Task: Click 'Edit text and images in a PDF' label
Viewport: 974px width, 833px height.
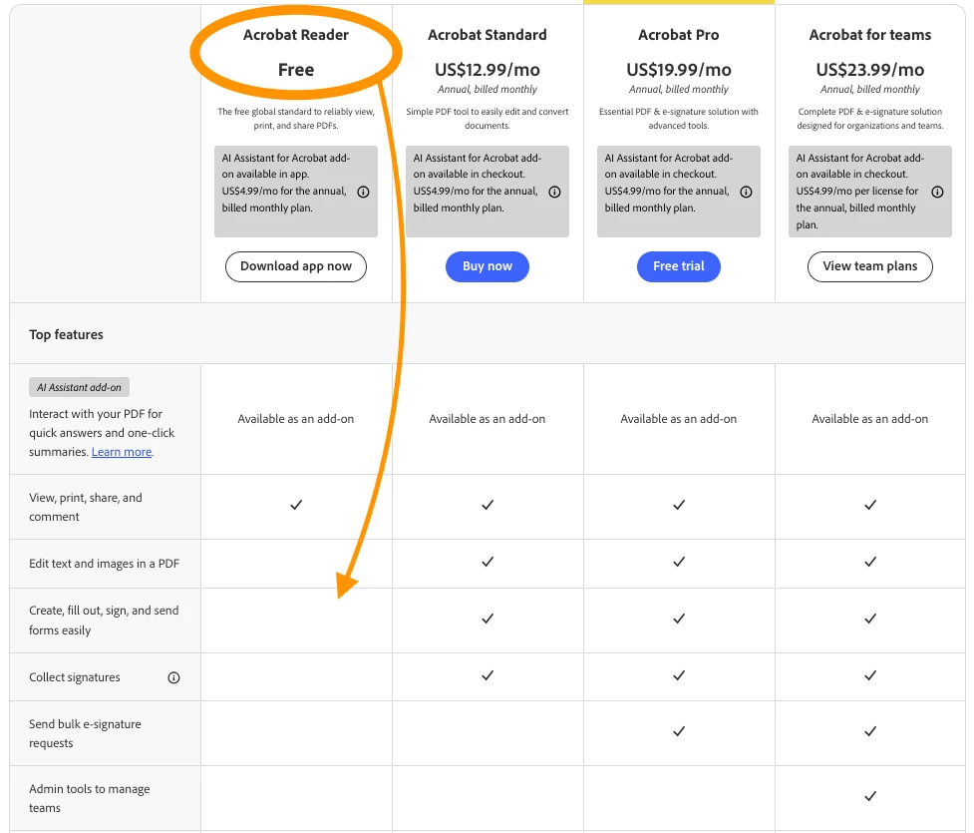Action: 104,564
